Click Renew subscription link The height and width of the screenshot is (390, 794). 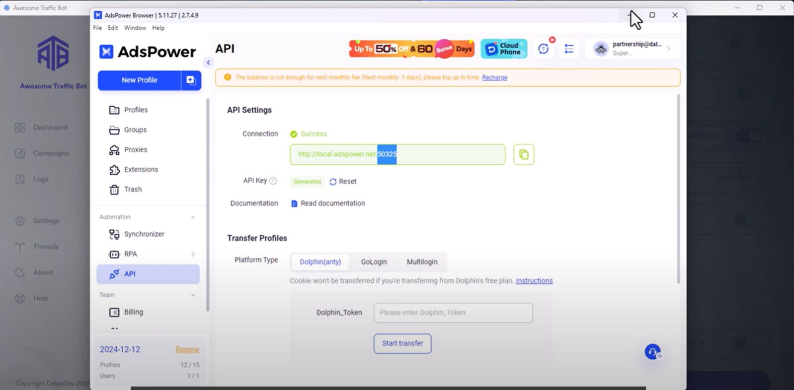(187, 350)
